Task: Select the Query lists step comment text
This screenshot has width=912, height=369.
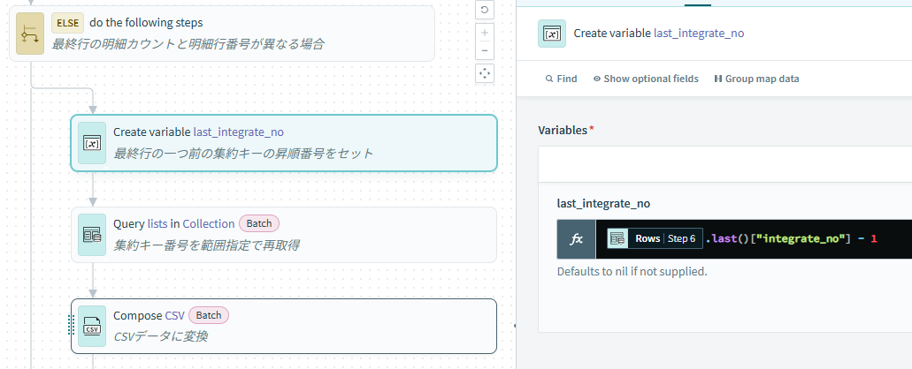Action: pyautogui.click(x=206, y=245)
